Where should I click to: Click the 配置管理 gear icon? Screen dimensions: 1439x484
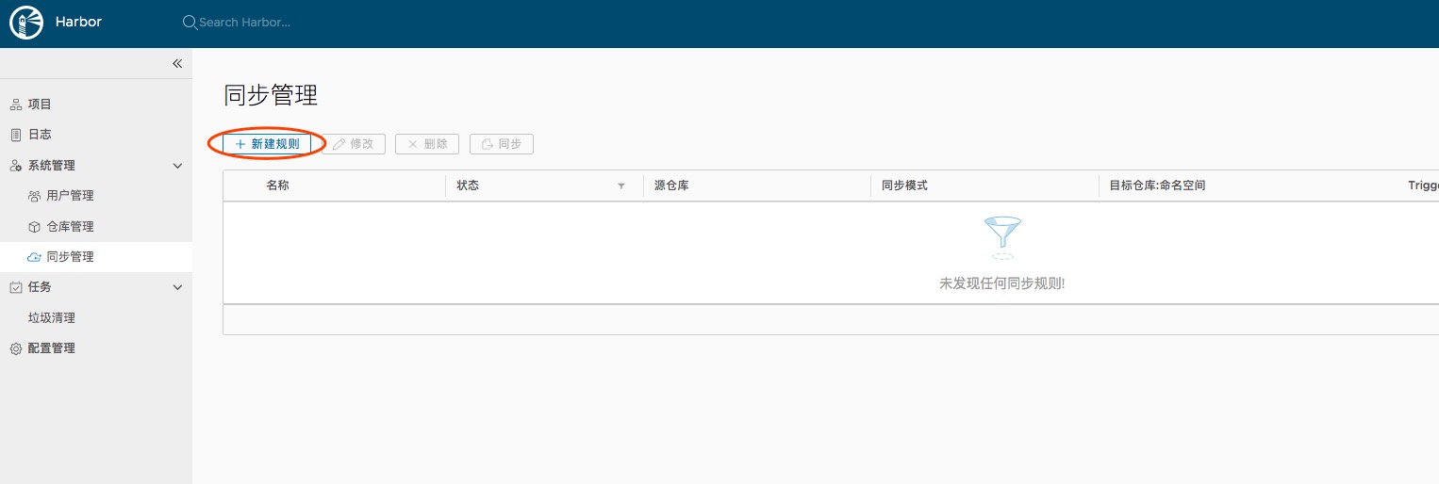tap(15, 348)
